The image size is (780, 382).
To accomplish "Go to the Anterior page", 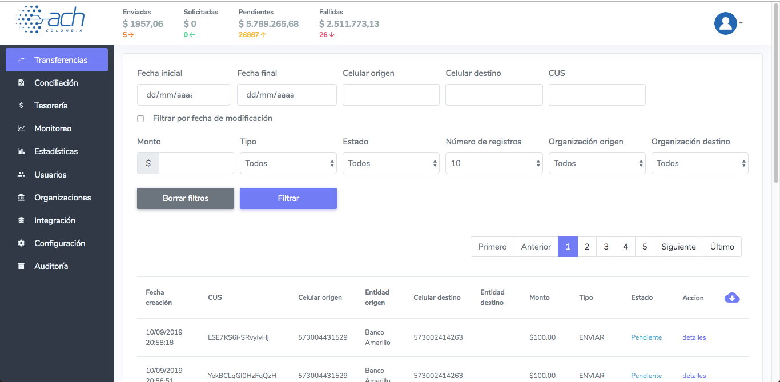I will click(x=536, y=247).
